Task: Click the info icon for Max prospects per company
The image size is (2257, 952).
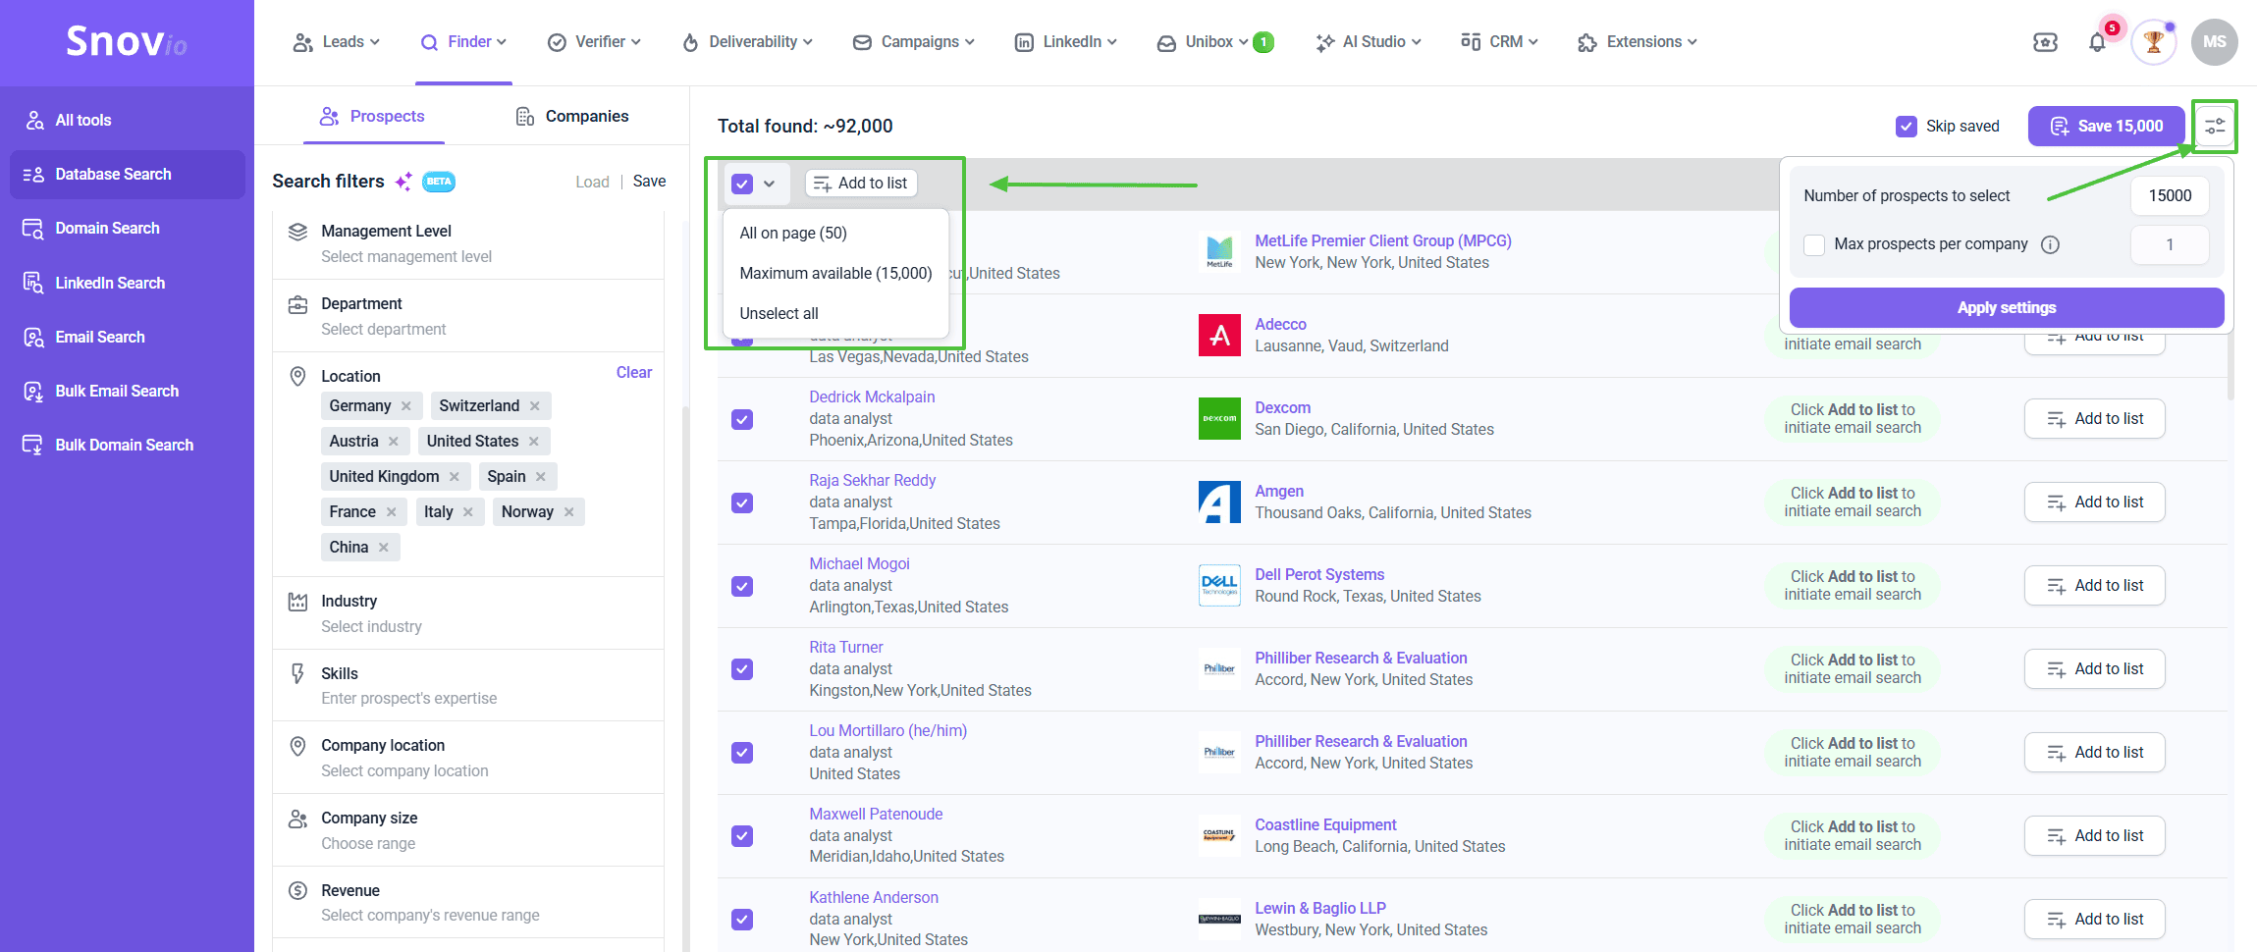Action: (x=2050, y=244)
